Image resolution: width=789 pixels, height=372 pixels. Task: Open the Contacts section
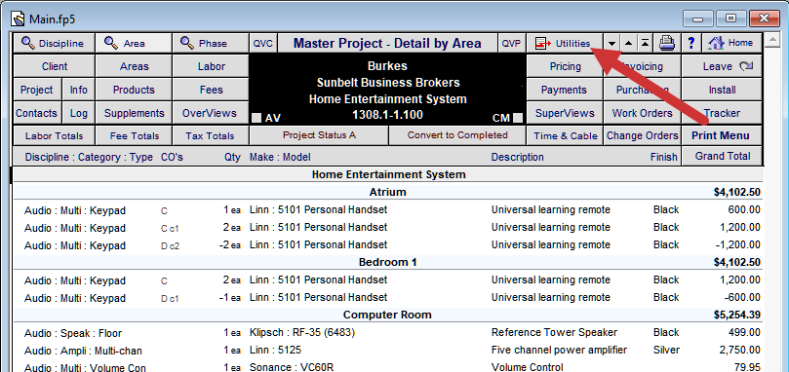point(37,113)
